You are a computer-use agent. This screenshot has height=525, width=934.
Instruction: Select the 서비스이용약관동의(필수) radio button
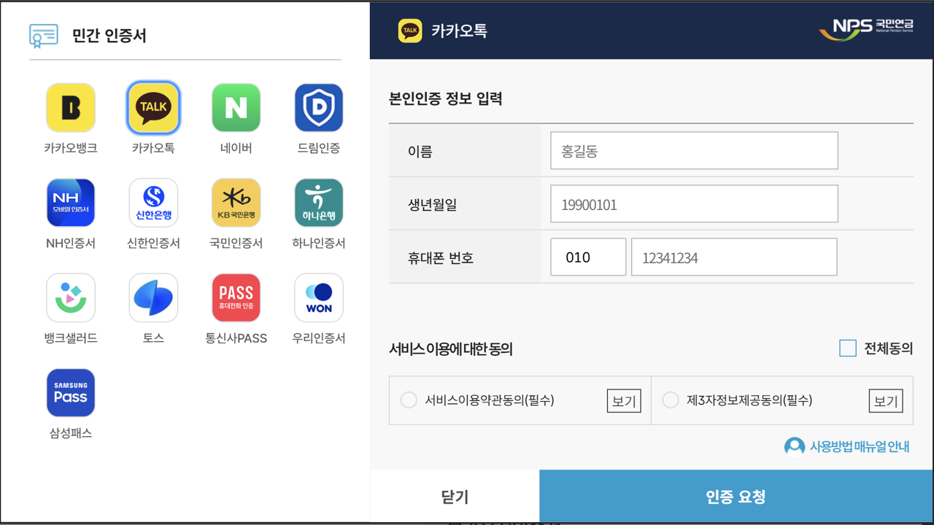[x=409, y=400]
